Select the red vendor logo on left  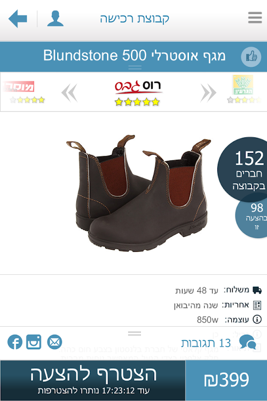[19, 87]
